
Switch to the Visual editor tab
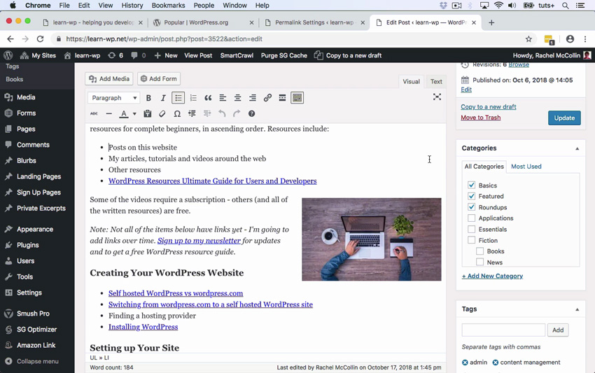tap(411, 82)
